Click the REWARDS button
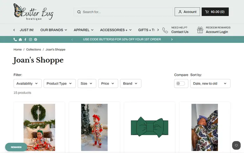This screenshot has width=244, height=153. click(x=16, y=147)
